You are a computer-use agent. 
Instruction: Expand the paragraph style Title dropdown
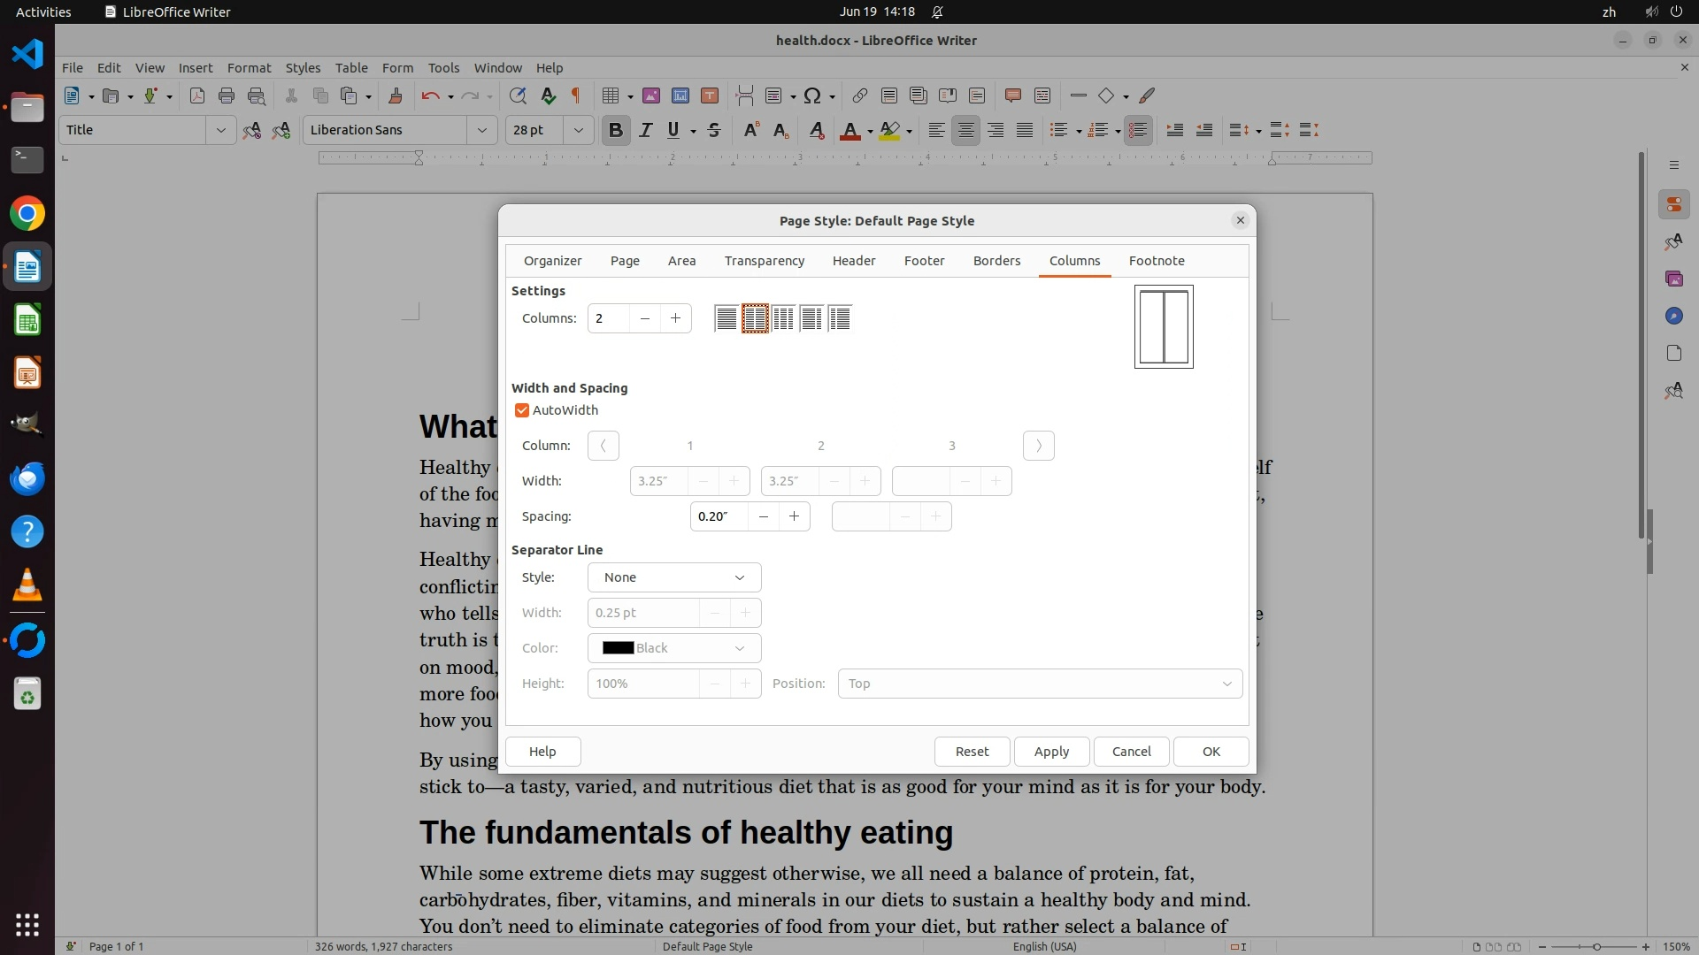click(x=220, y=131)
